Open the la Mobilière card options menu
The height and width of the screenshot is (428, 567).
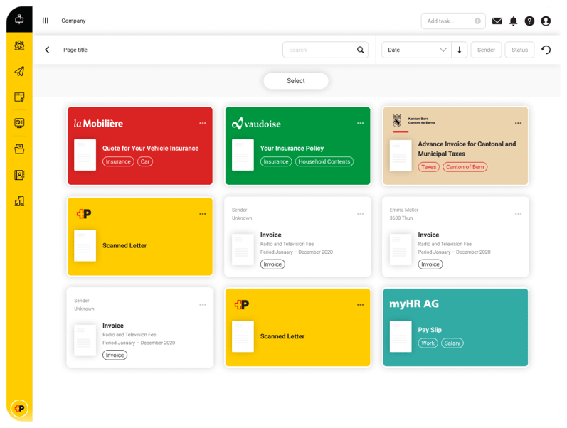(203, 123)
